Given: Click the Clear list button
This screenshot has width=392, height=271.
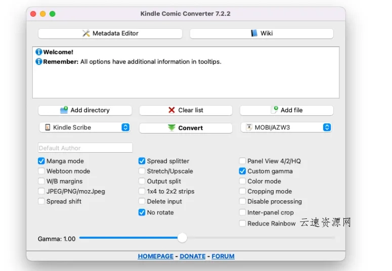Looking at the screenshot, I should pyautogui.click(x=186, y=110).
